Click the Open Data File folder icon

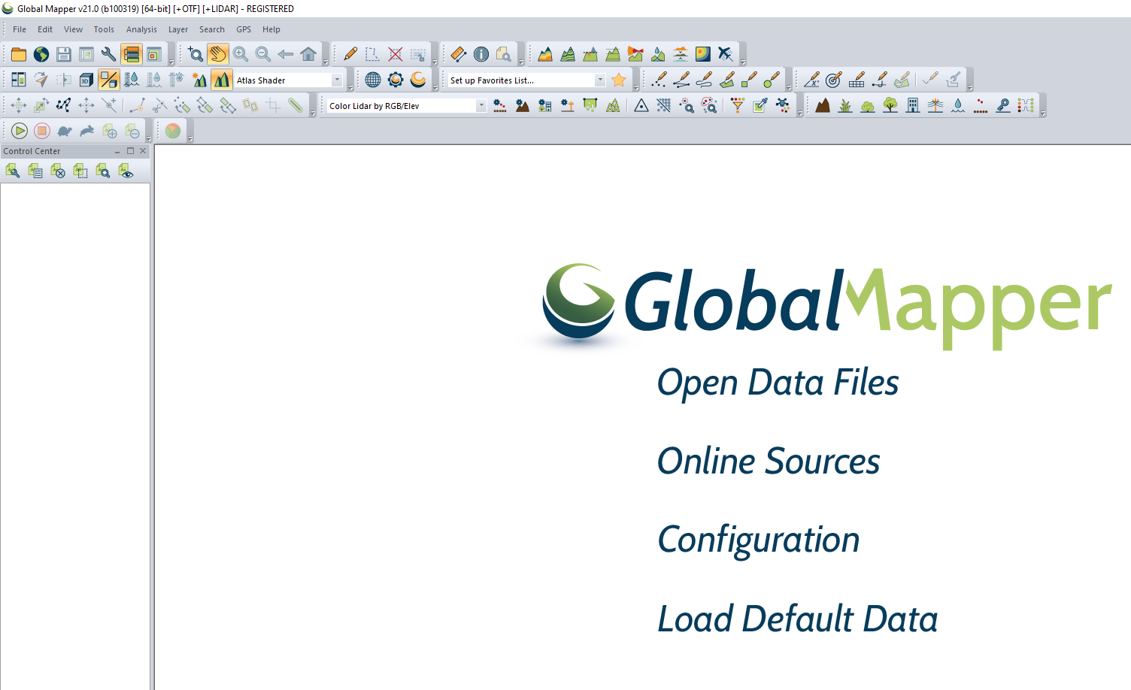point(19,54)
